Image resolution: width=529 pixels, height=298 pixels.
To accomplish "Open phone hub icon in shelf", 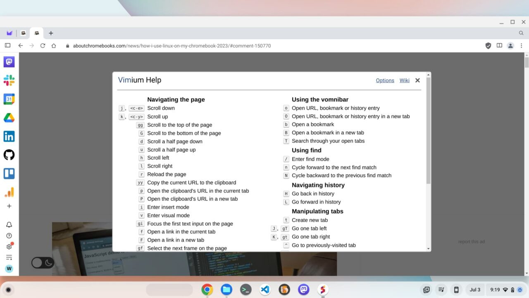I will click(456, 290).
